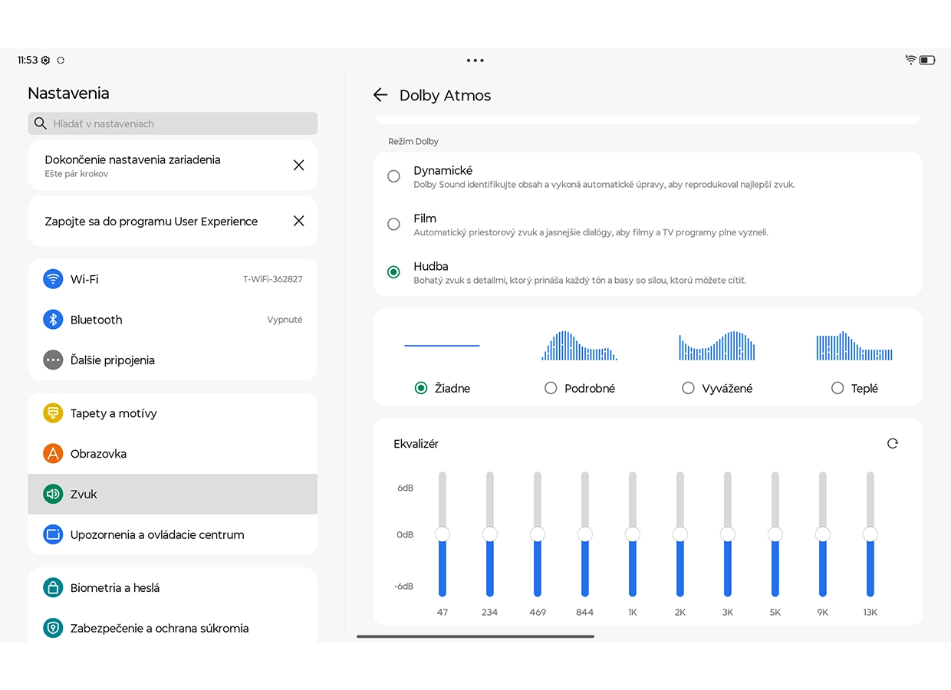Select the Dynamické Dolby mode radio button
Screen dimensions: 951x690
coord(393,176)
